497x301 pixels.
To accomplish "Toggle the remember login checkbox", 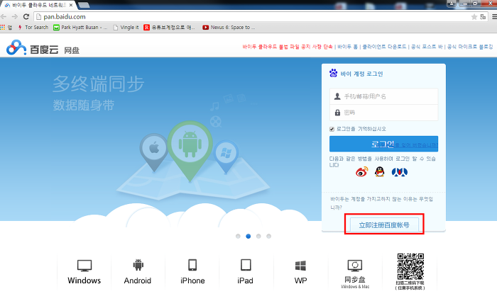I will click(x=332, y=129).
